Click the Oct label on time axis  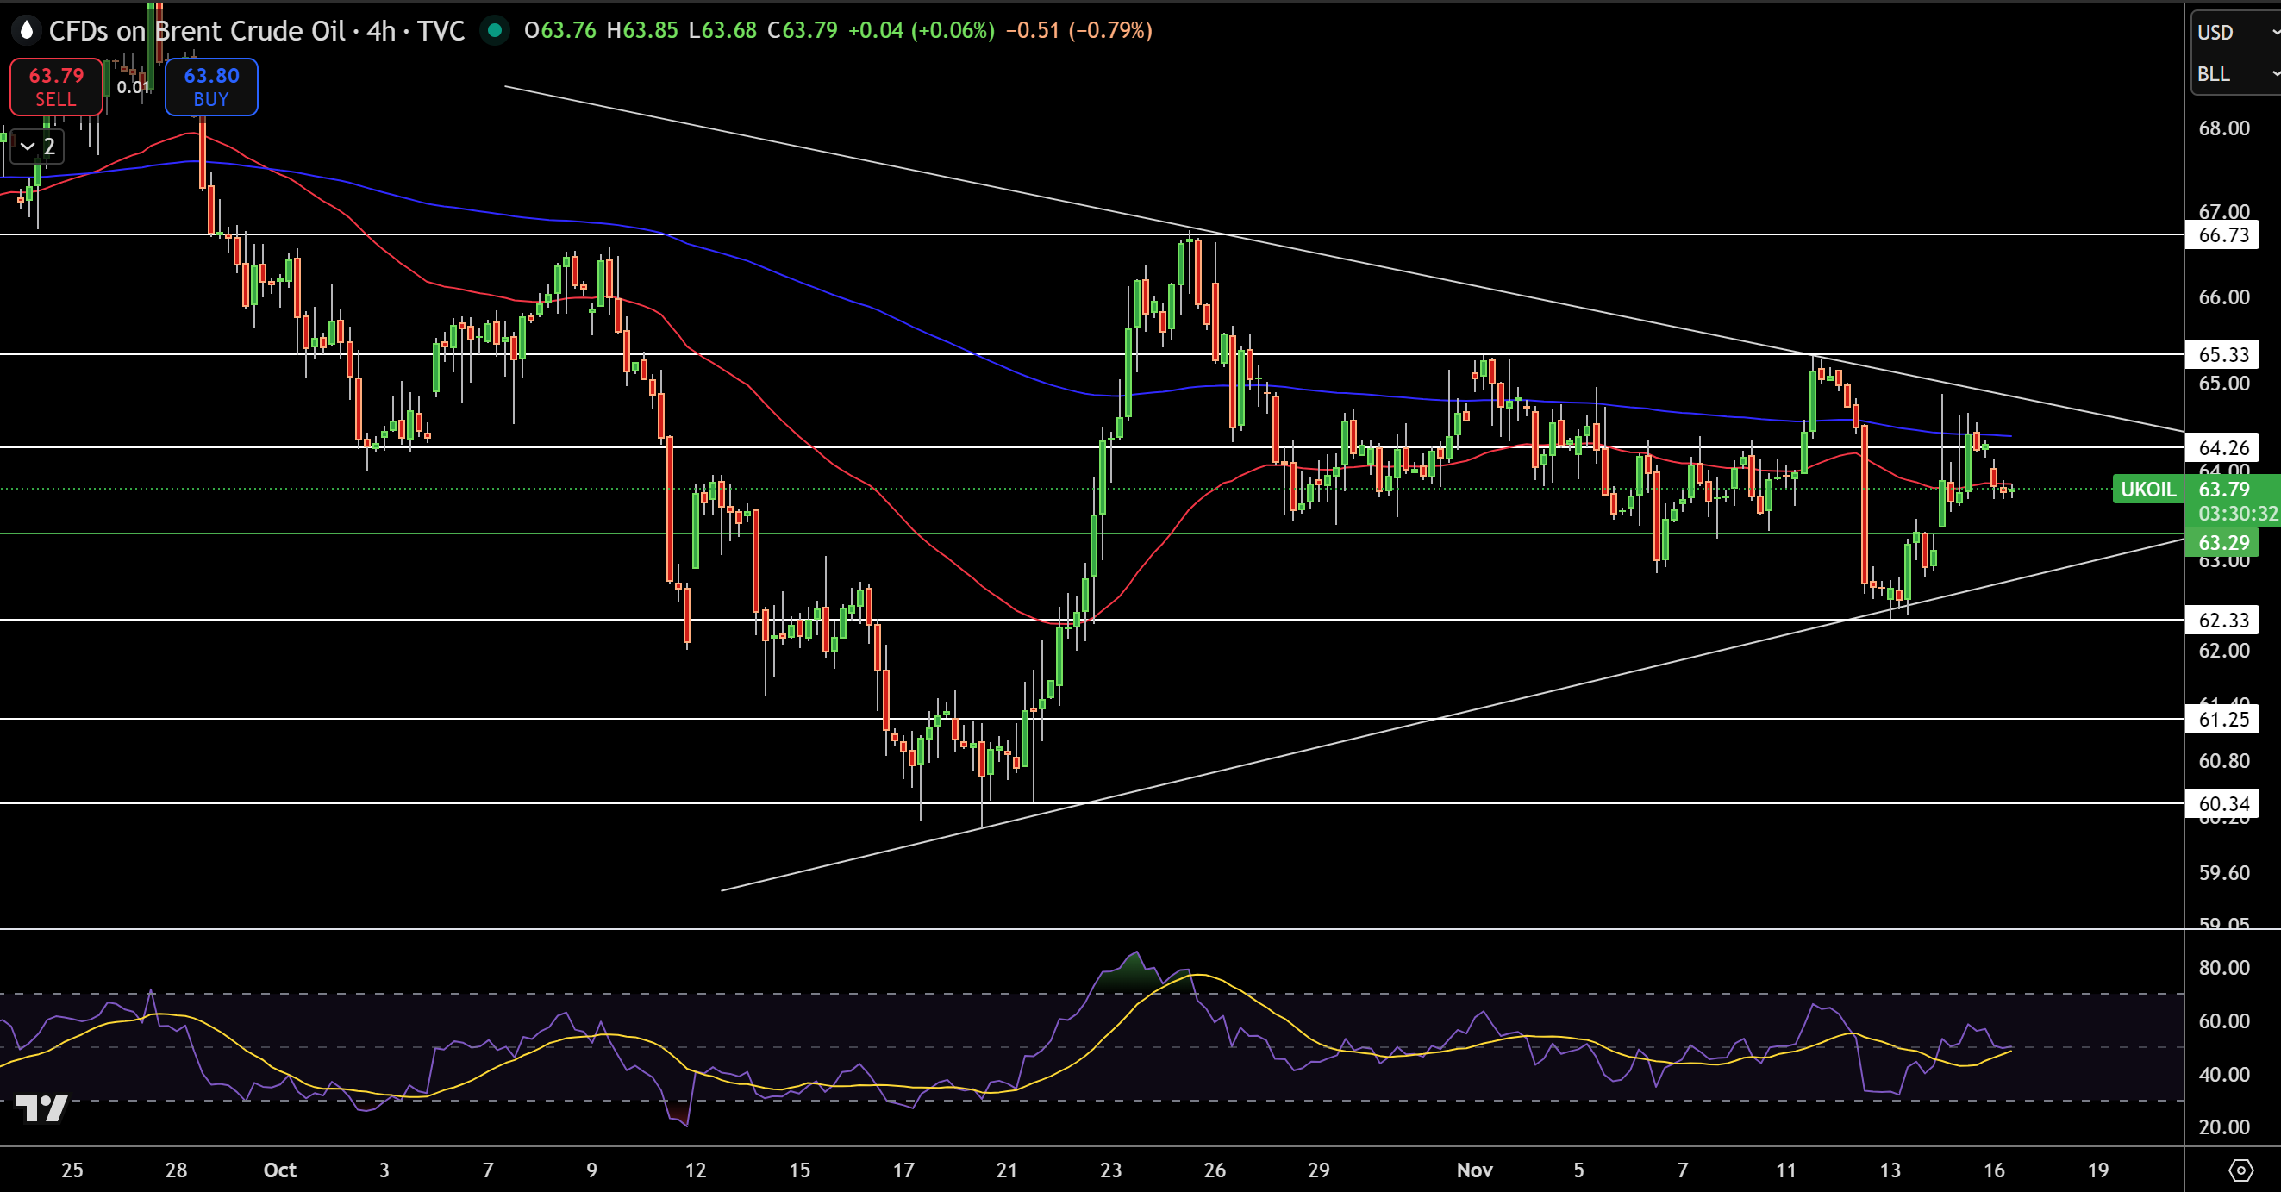click(x=280, y=1170)
